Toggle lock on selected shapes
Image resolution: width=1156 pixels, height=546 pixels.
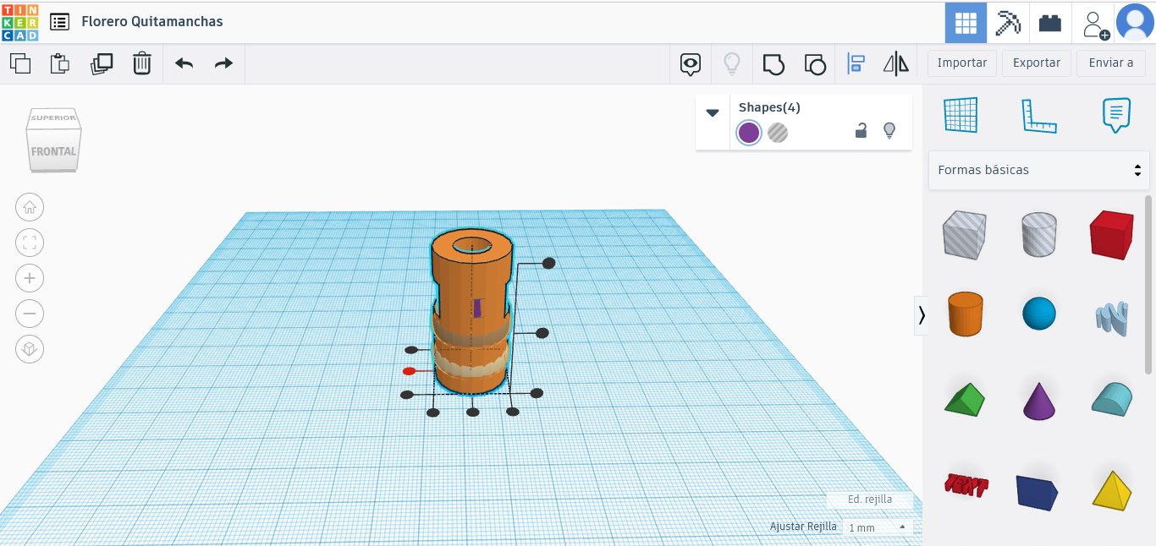tap(861, 130)
